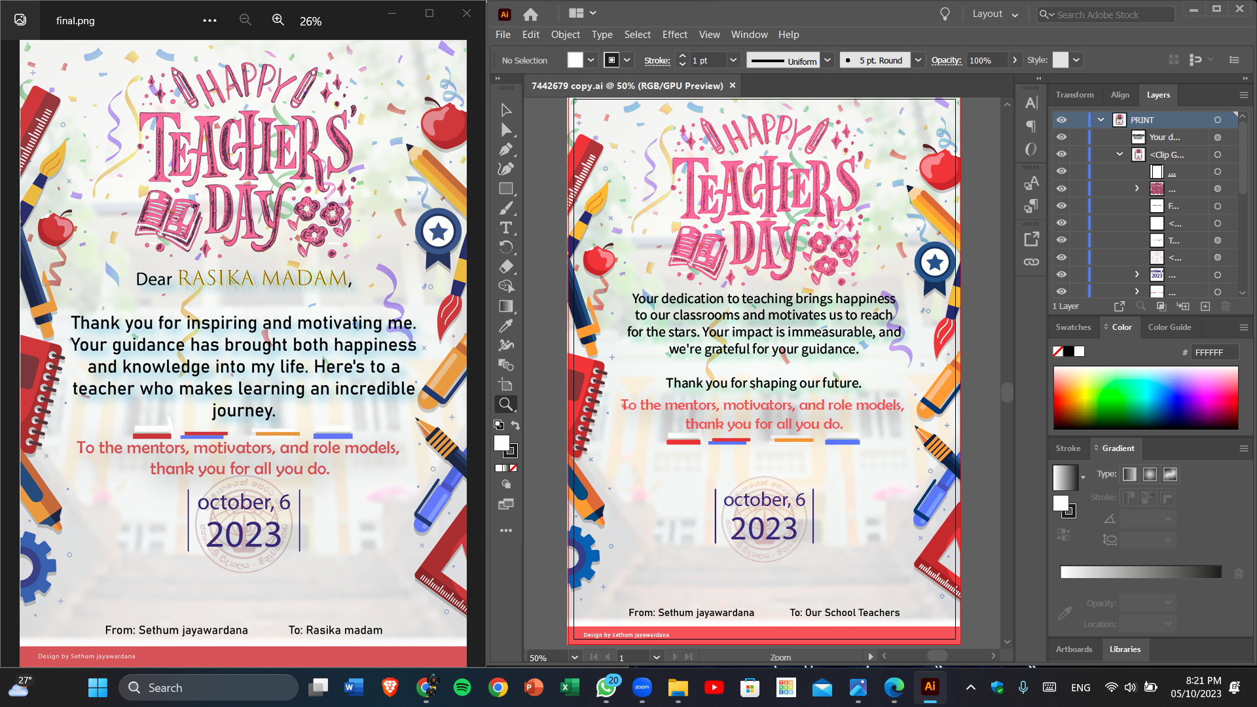
Task: Select the Eyedropper tool
Action: pos(505,326)
